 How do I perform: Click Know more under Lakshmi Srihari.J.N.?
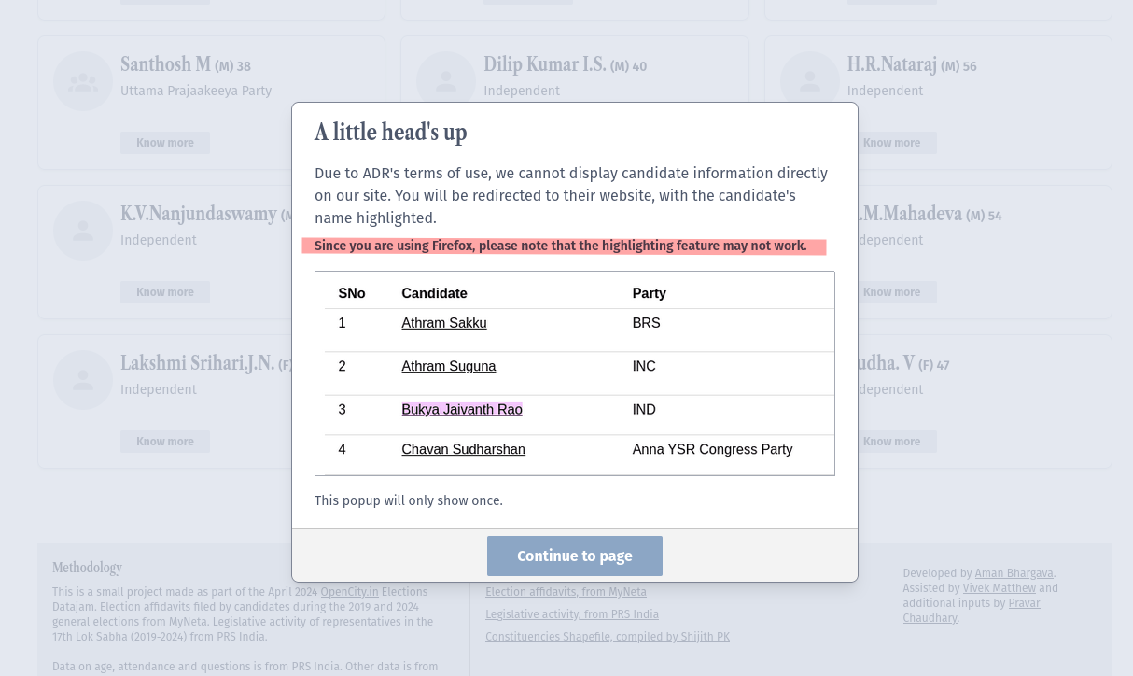pos(165,442)
